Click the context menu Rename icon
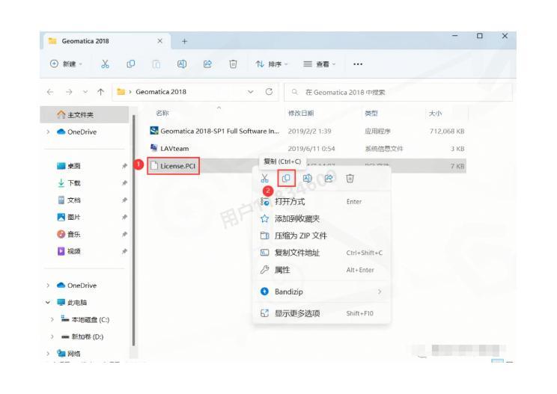Screen dimensions: 557x394 point(307,179)
